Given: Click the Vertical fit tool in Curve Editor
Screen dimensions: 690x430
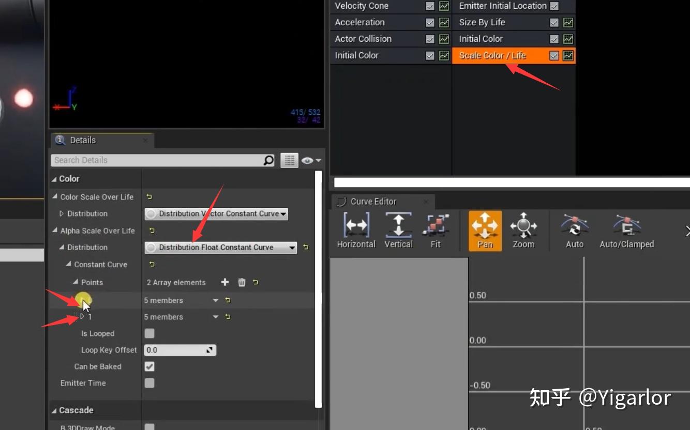Looking at the screenshot, I should click(398, 231).
